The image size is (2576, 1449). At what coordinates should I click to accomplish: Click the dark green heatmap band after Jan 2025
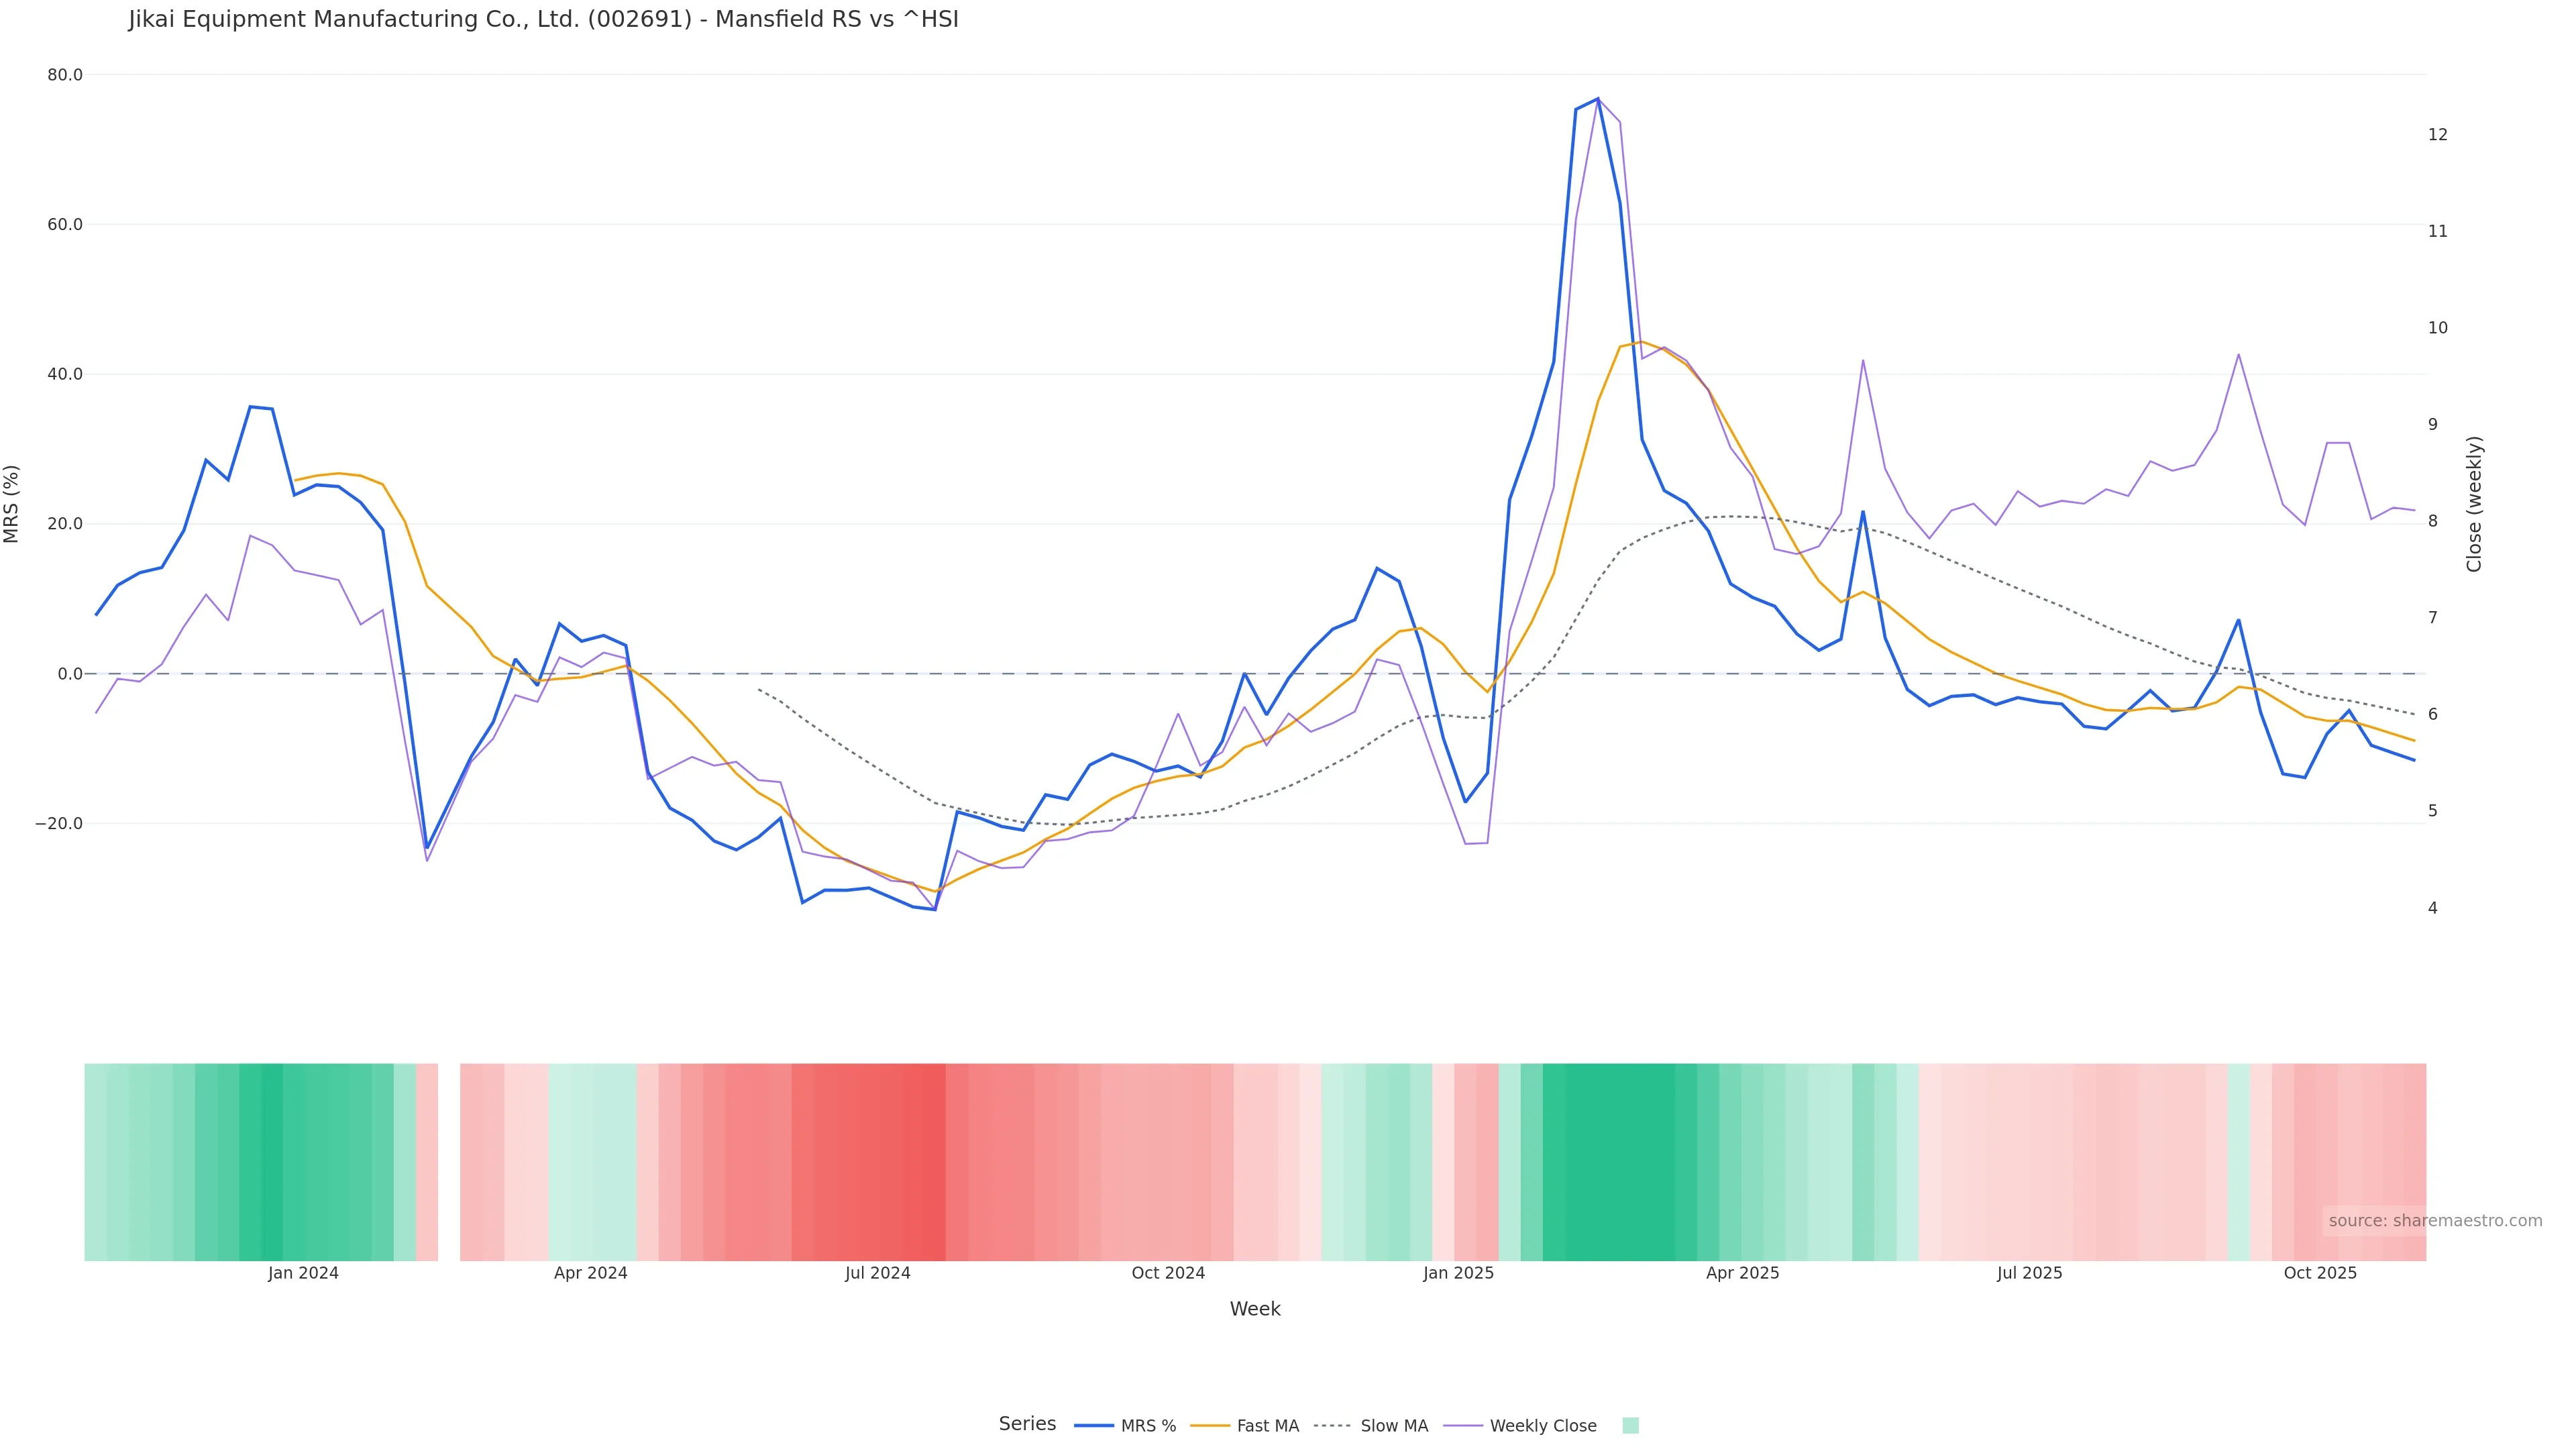click(1620, 1161)
